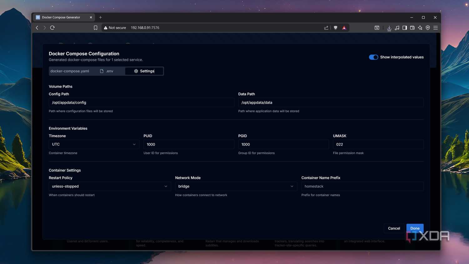469x264 pixels.
Task: Select the Docker Compose Generator browser tab
Action: [64, 17]
